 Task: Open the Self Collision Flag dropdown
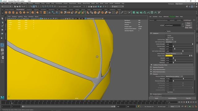[171, 42]
